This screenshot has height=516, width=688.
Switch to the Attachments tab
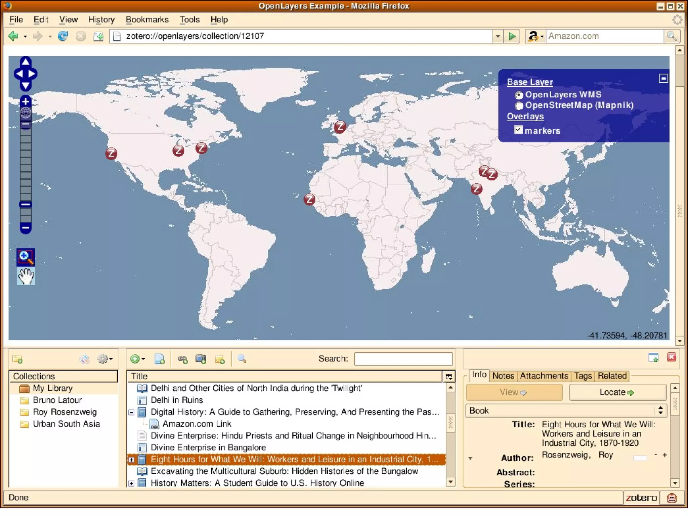[544, 376]
